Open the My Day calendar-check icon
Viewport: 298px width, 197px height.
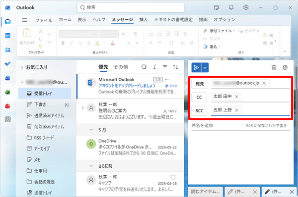click(217, 7)
